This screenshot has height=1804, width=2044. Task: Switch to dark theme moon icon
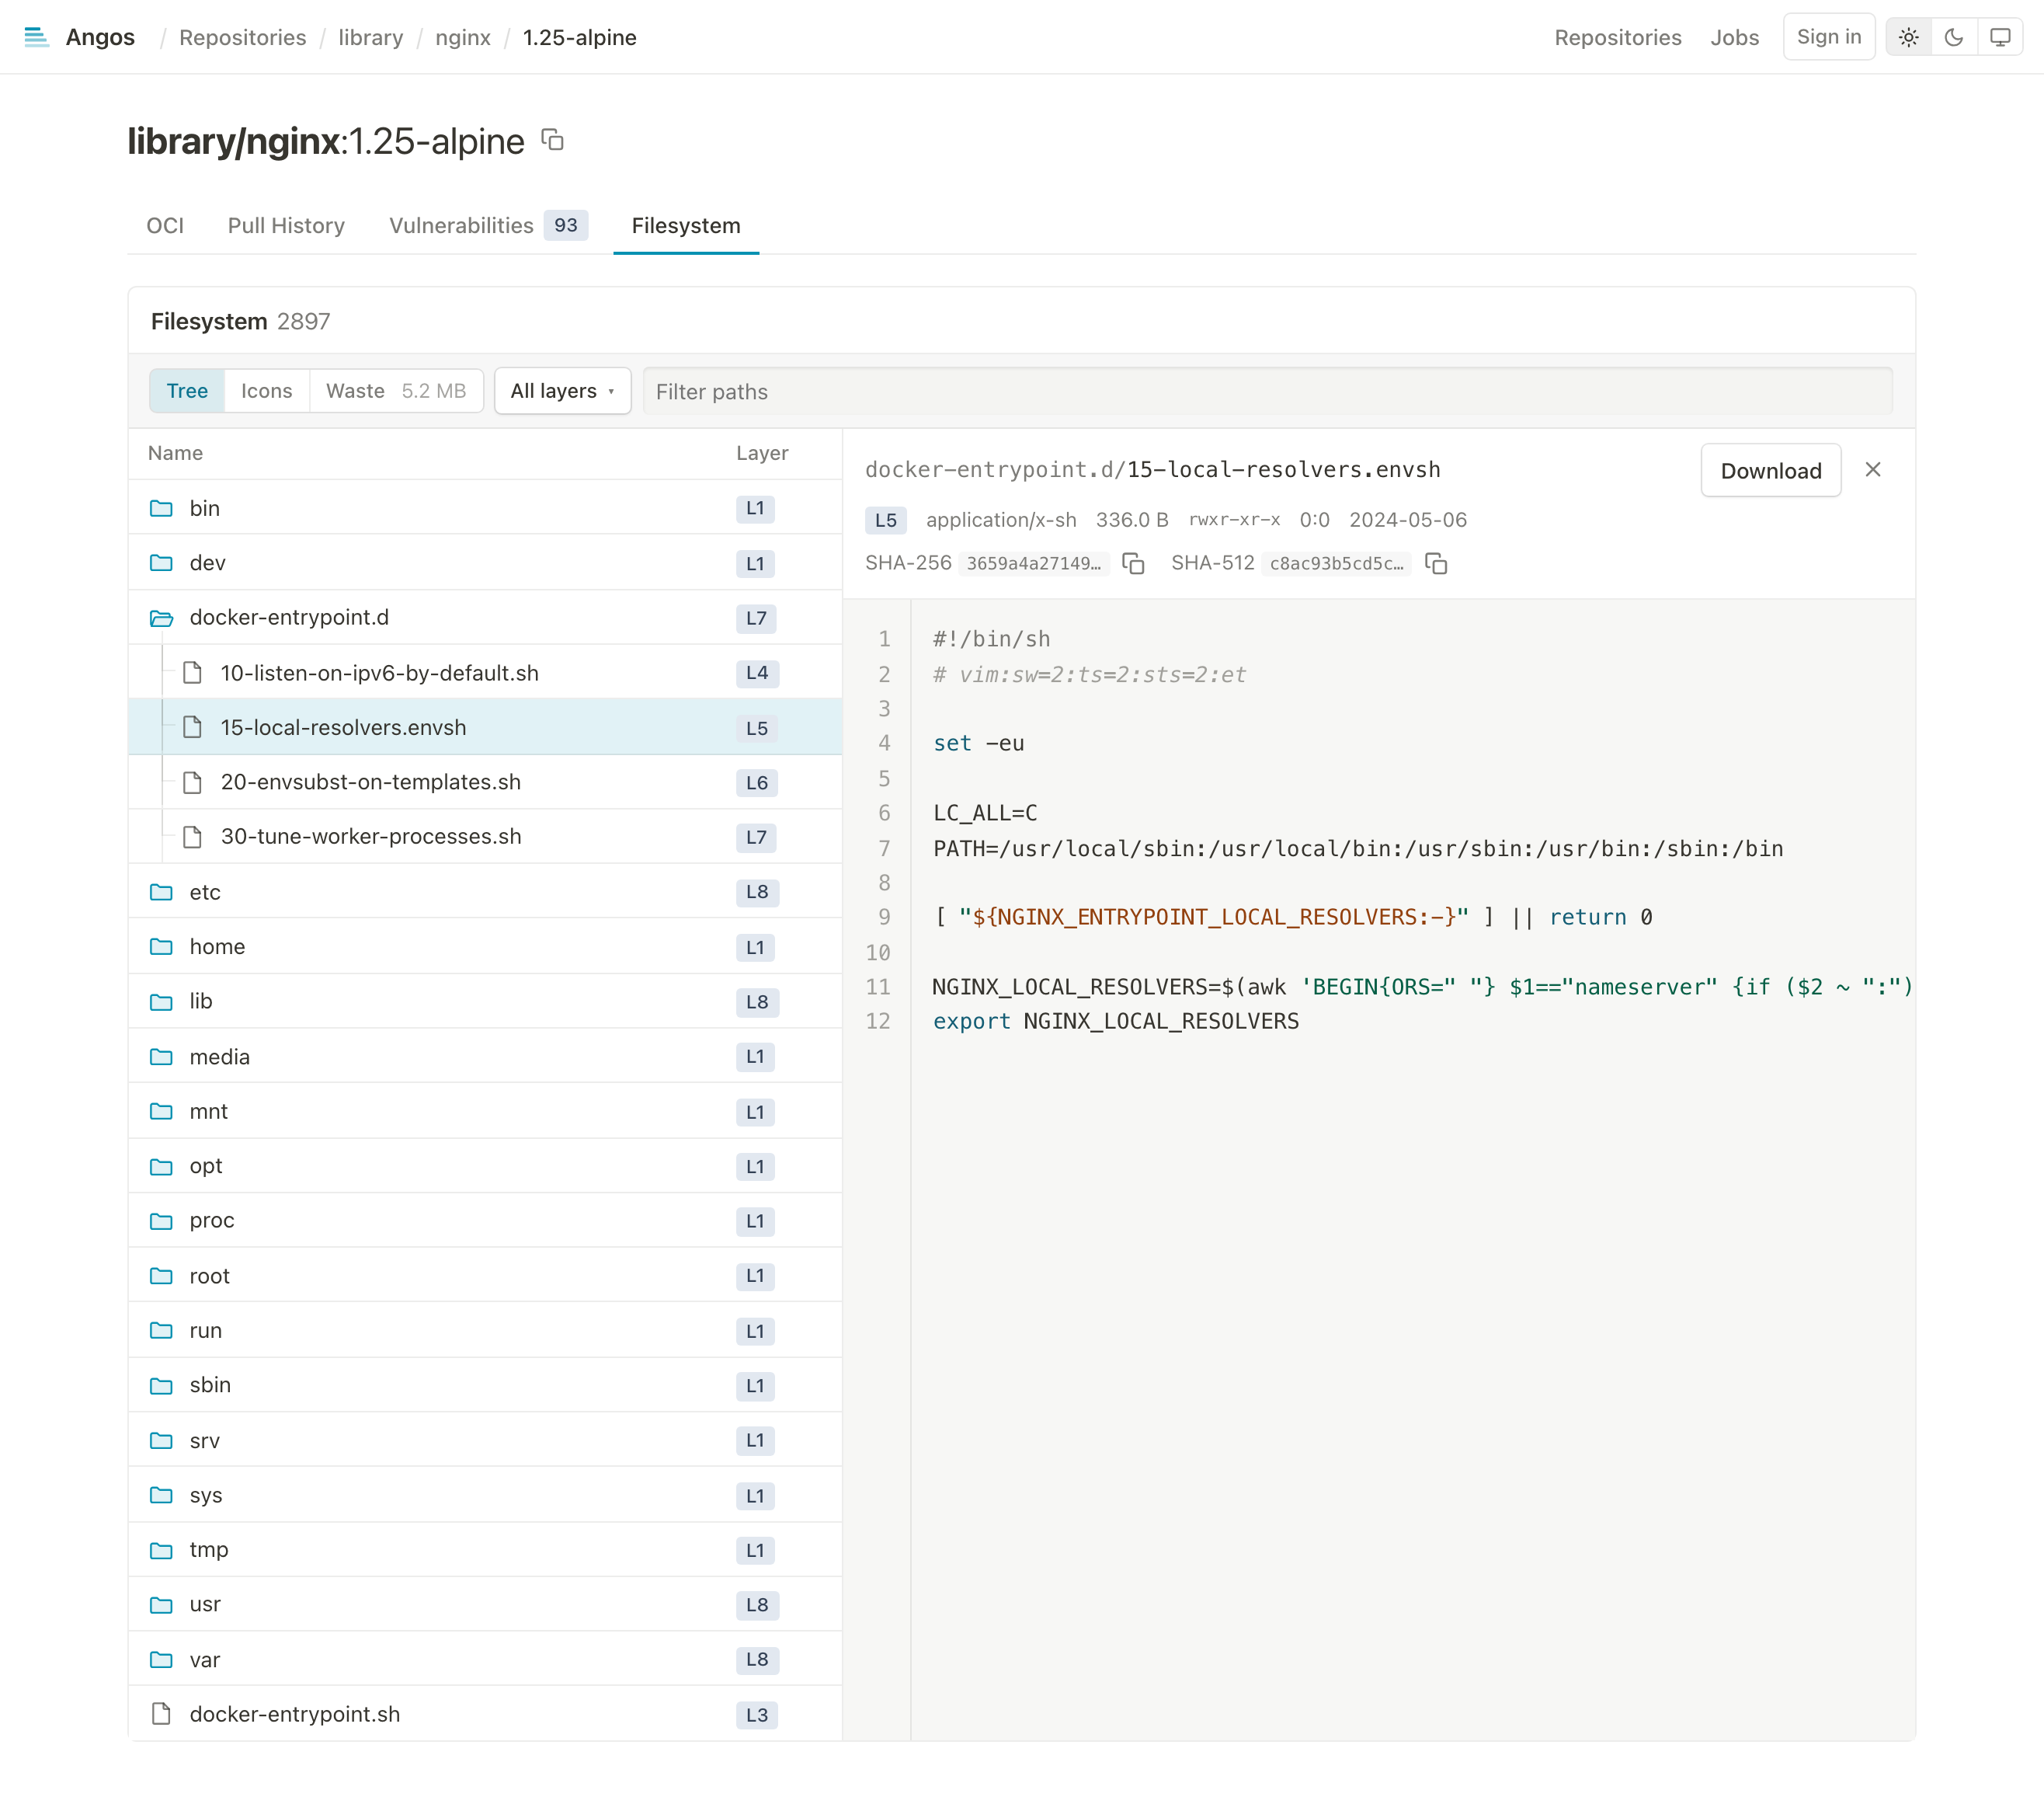(1953, 37)
